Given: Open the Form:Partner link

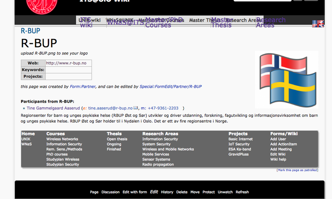Looking at the screenshot, I should [x=83, y=86].
